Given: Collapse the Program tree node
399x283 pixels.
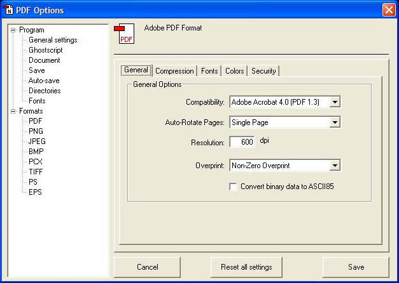Looking at the screenshot, I should (x=13, y=30).
